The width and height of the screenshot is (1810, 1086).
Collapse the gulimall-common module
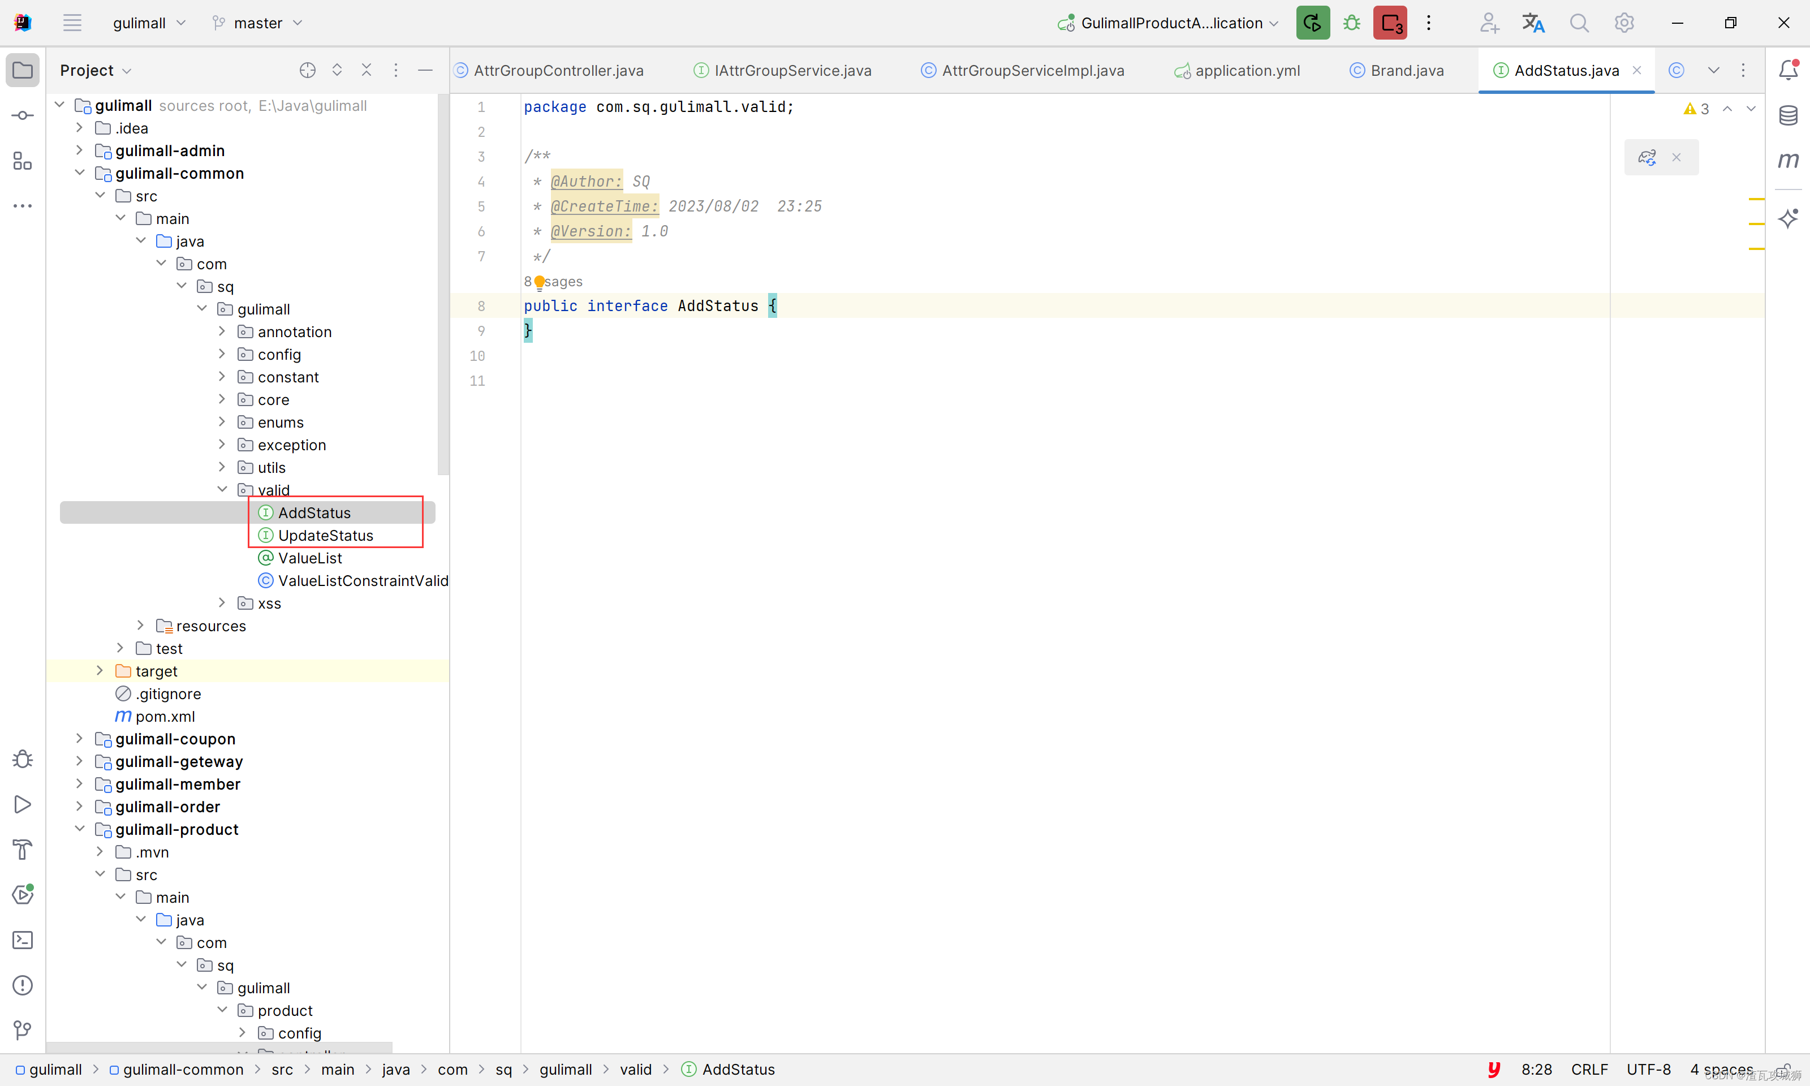click(x=80, y=173)
